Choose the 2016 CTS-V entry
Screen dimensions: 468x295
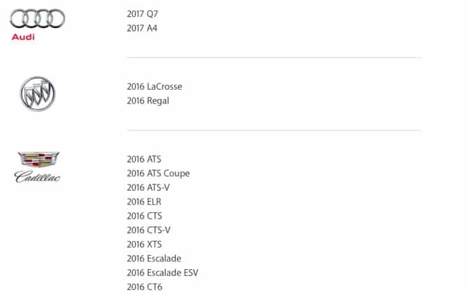point(148,230)
